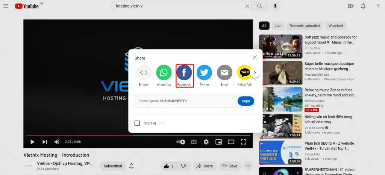
Task: Mute the video volume
Action: [57, 142]
